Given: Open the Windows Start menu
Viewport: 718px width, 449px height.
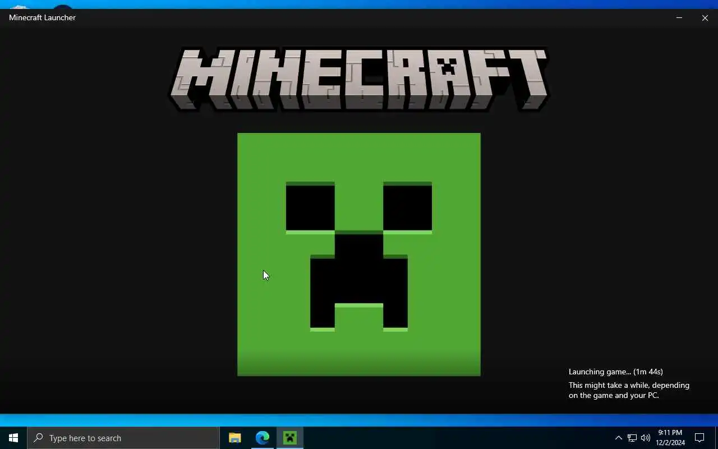Looking at the screenshot, I should 13,438.
